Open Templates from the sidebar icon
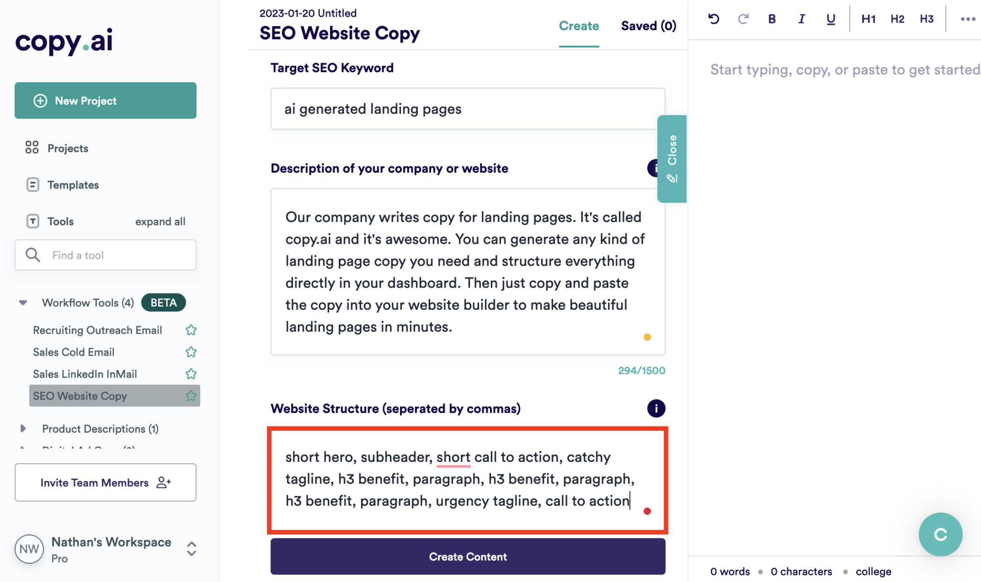The height and width of the screenshot is (582, 981). point(32,185)
